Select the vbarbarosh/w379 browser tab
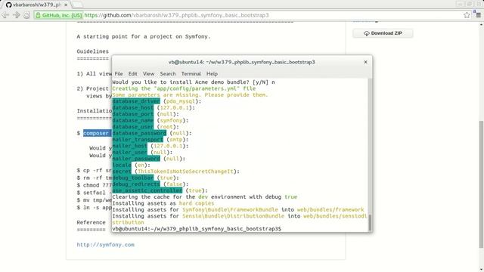The height and width of the screenshot is (272, 484). pos(36,5)
